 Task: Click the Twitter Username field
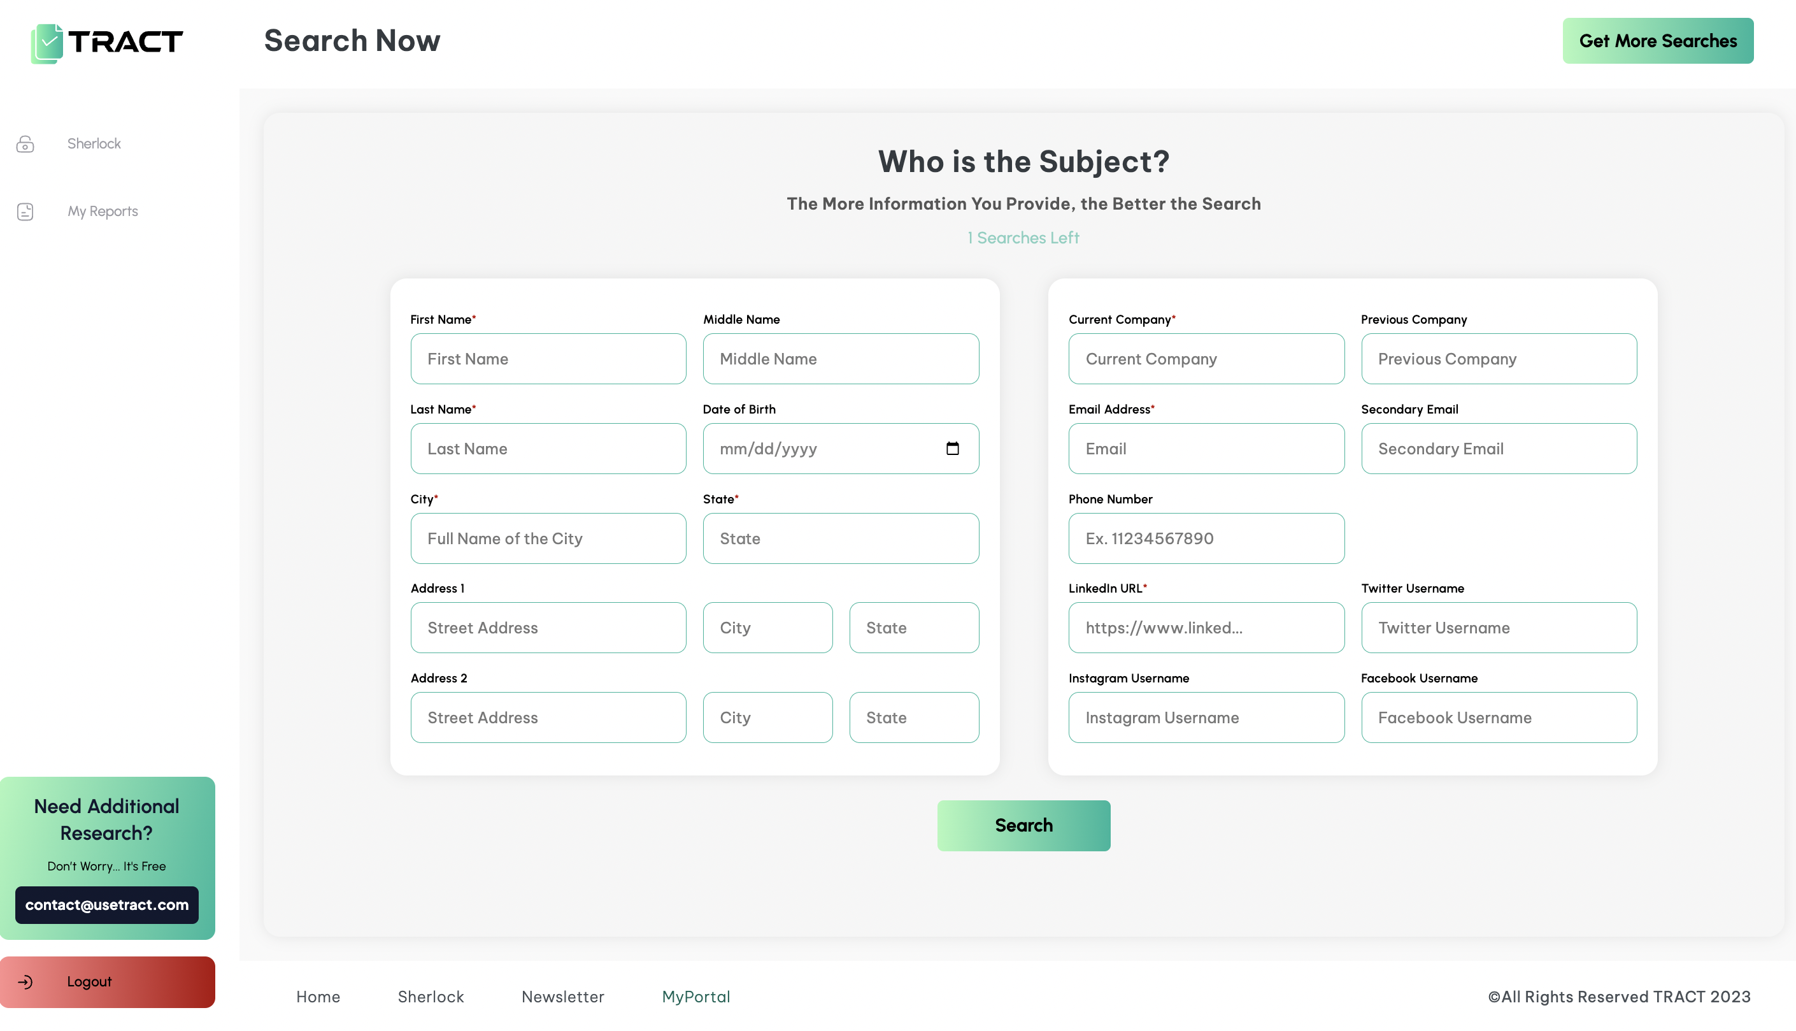[1499, 628]
